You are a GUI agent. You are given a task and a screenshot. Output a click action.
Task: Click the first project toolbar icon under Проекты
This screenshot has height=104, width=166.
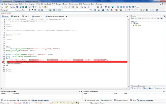[x=132, y=18]
